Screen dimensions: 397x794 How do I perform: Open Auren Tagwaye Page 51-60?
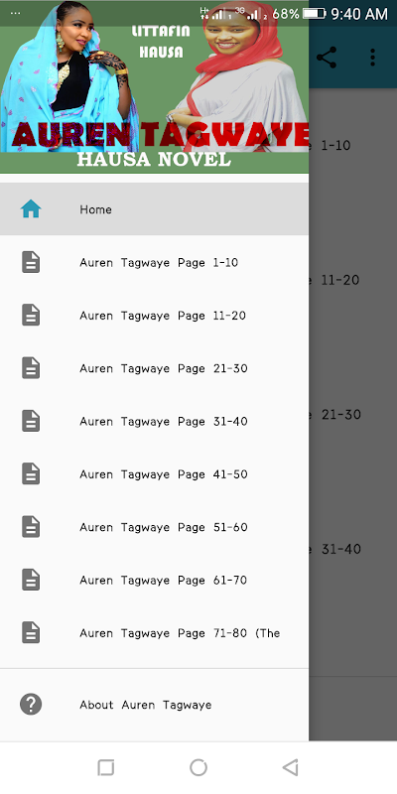pos(154,527)
